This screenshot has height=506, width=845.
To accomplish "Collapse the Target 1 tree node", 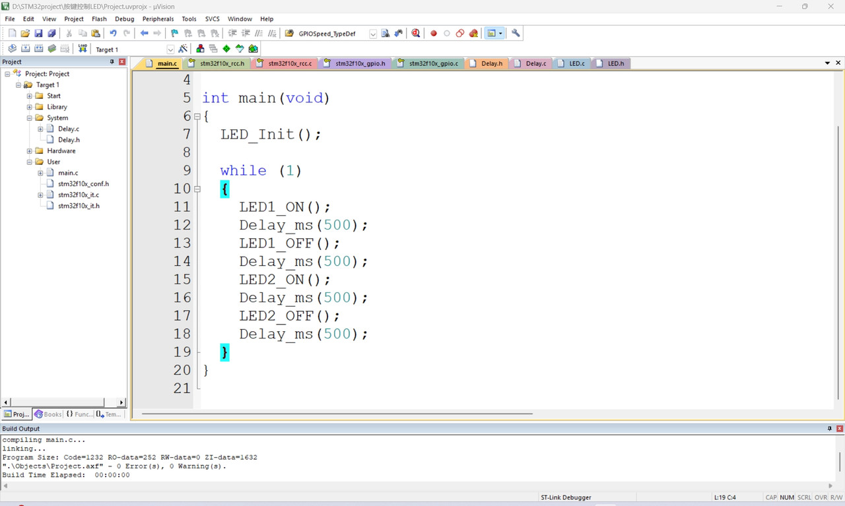I will click(18, 85).
